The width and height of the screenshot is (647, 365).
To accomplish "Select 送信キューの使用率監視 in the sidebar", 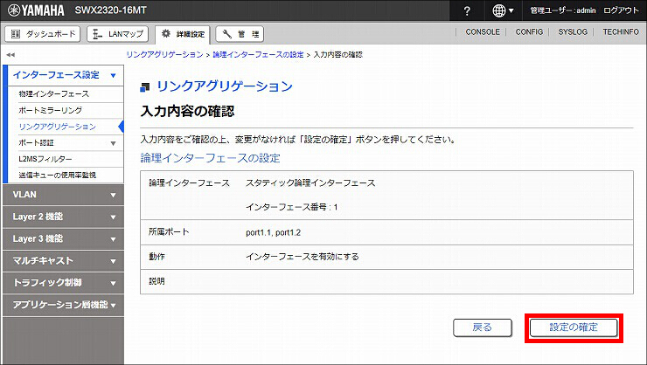I will [x=57, y=176].
